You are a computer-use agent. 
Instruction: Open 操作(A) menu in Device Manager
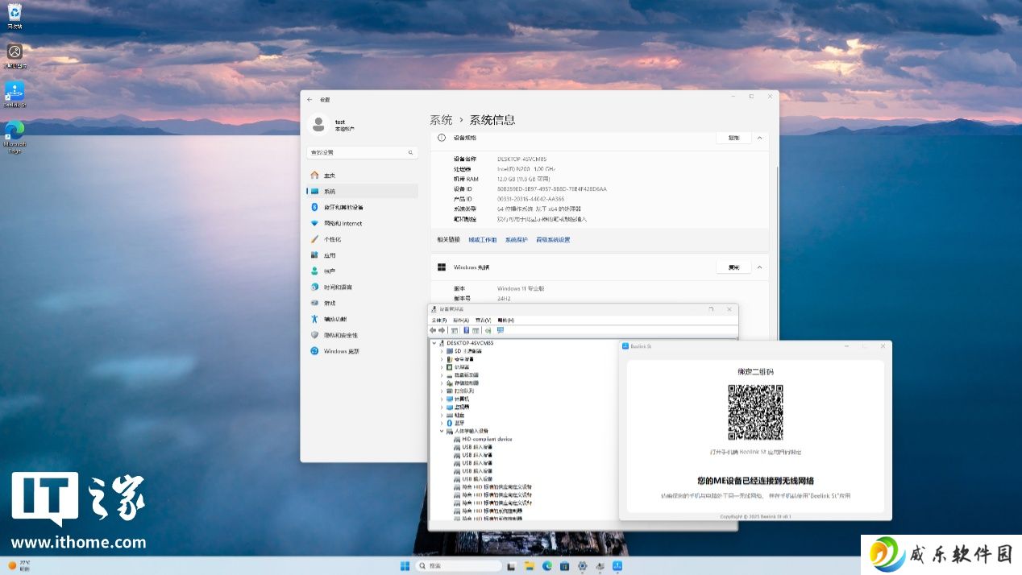(461, 320)
